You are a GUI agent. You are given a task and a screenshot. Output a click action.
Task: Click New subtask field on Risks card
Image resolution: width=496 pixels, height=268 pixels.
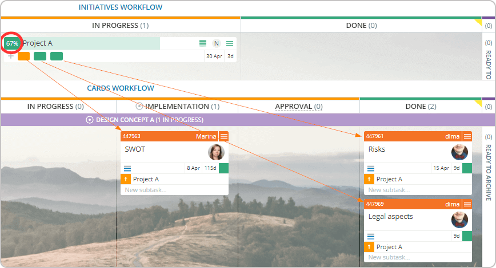[418, 190]
